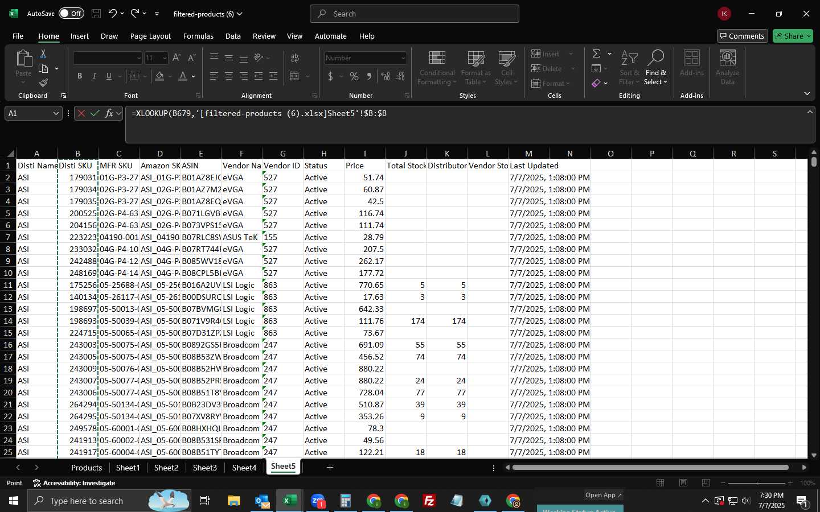Image resolution: width=820 pixels, height=512 pixels.
Task: Toggle Underline formatting
Action: [109, 76]
